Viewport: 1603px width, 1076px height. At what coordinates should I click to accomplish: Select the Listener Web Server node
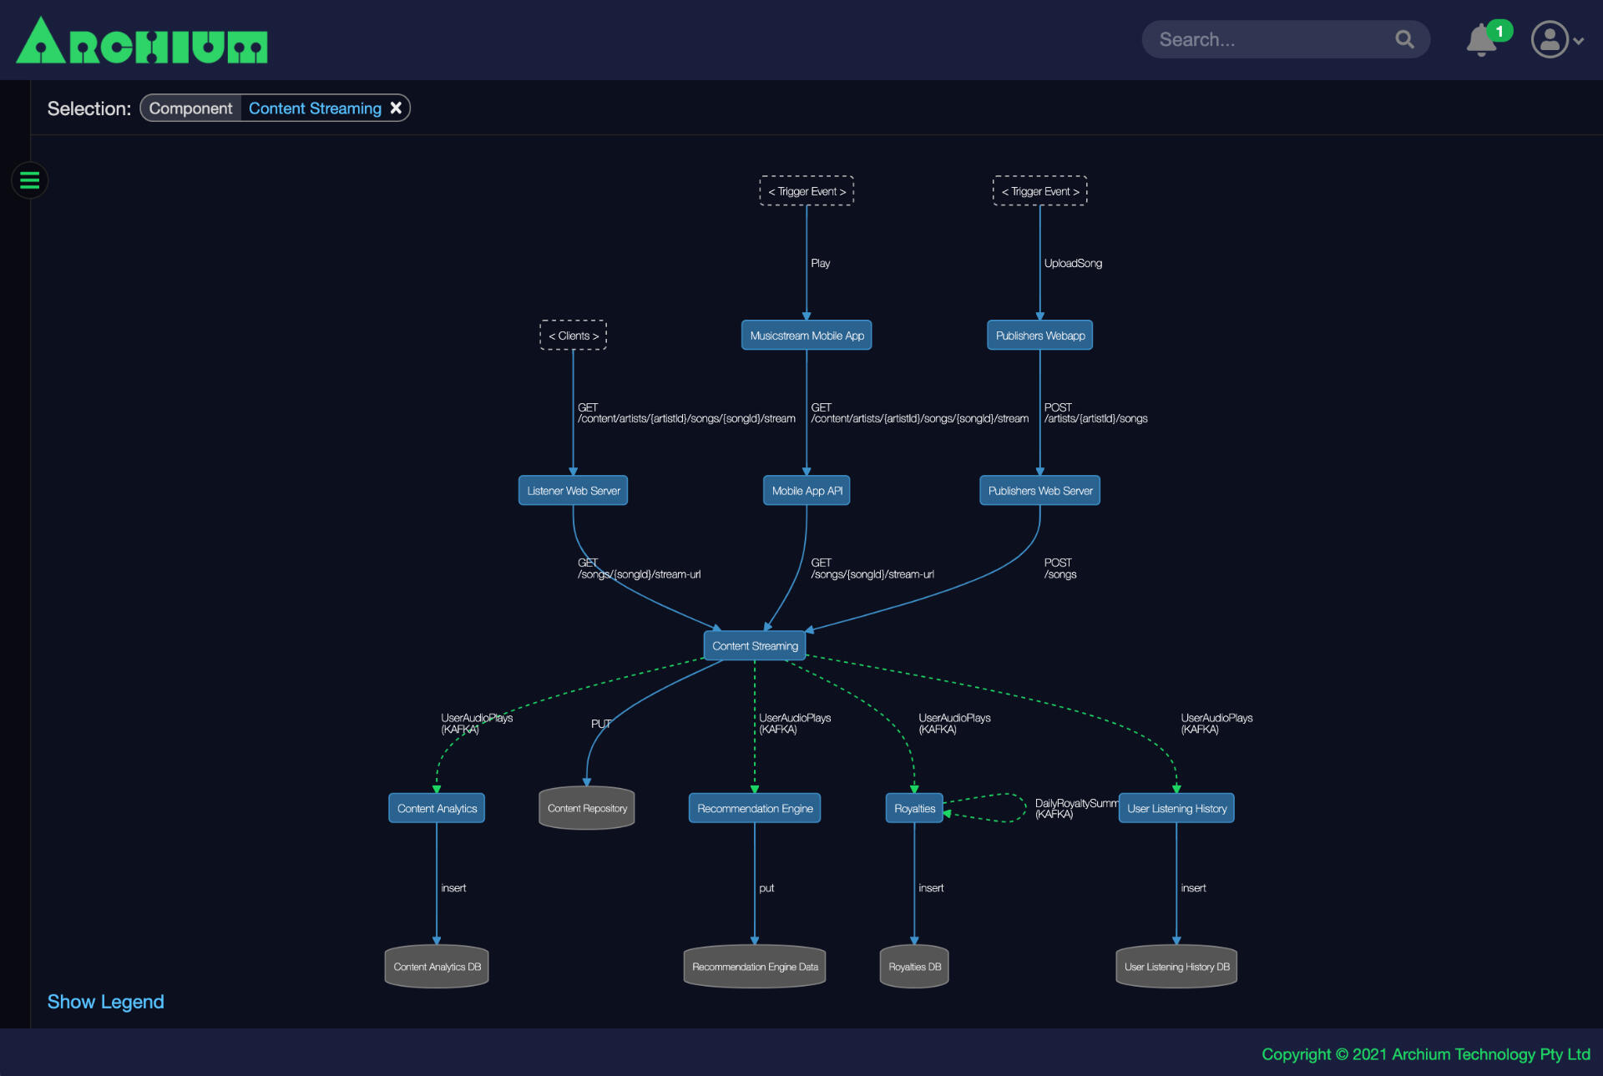click(x=573, y=490)
